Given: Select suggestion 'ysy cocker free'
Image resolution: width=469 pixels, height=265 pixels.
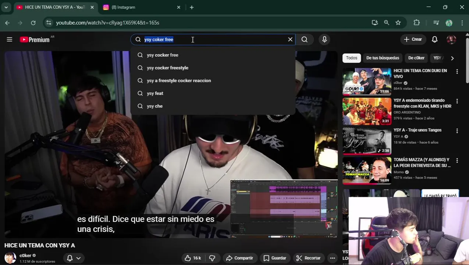Looking at the screenshot, I should (x=213, y=55).
